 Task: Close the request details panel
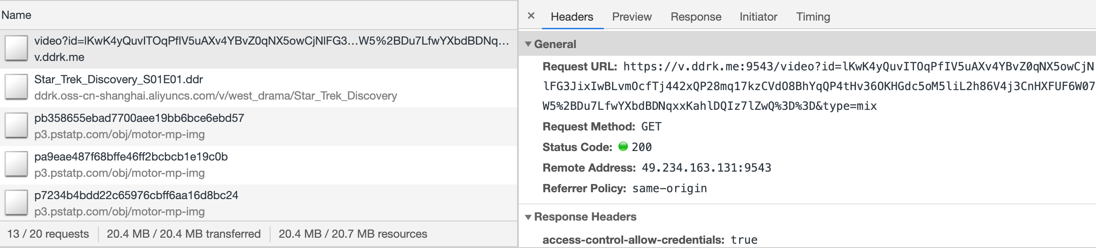(531, 16)
